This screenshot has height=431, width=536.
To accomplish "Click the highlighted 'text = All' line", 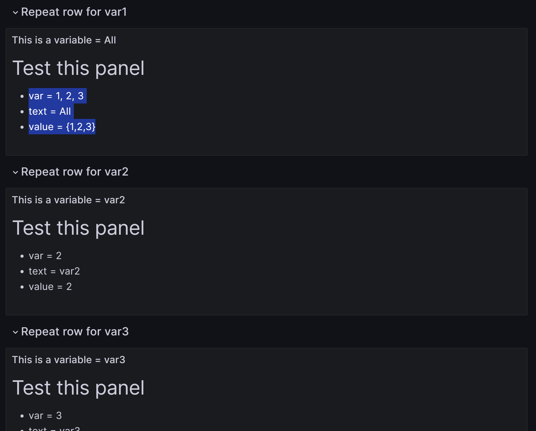I will (50, 111).
